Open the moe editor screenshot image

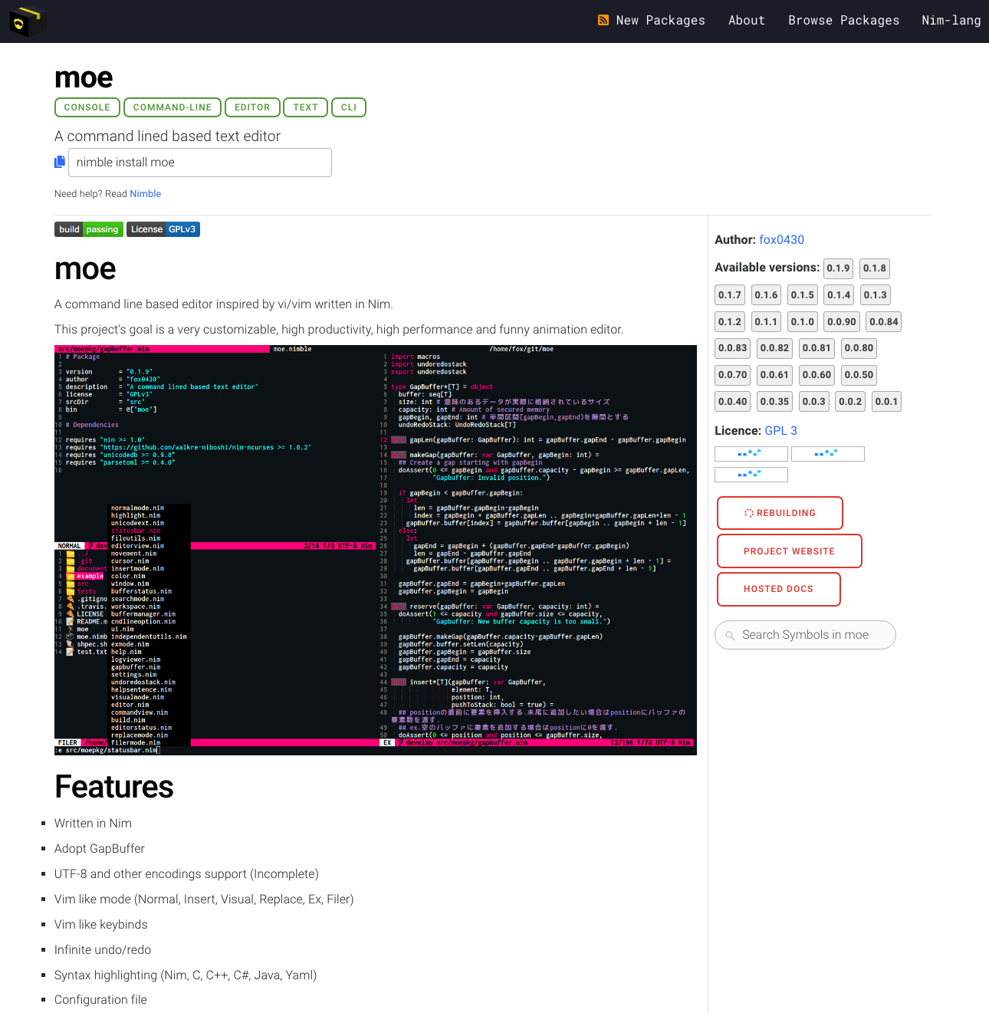pyautogui.click(x=376, y=550)
